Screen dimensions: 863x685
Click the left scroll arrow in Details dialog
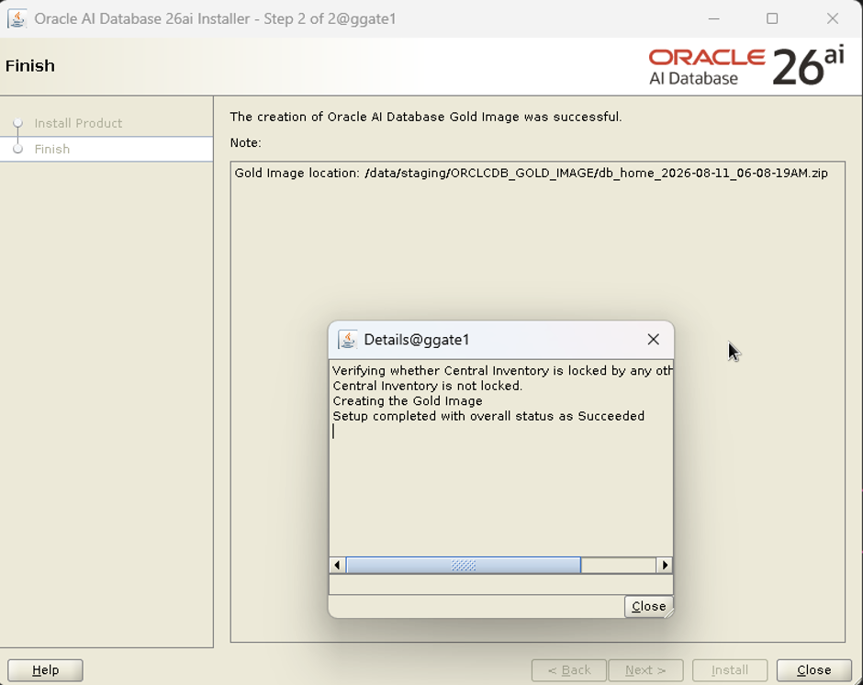pos(337,565)
